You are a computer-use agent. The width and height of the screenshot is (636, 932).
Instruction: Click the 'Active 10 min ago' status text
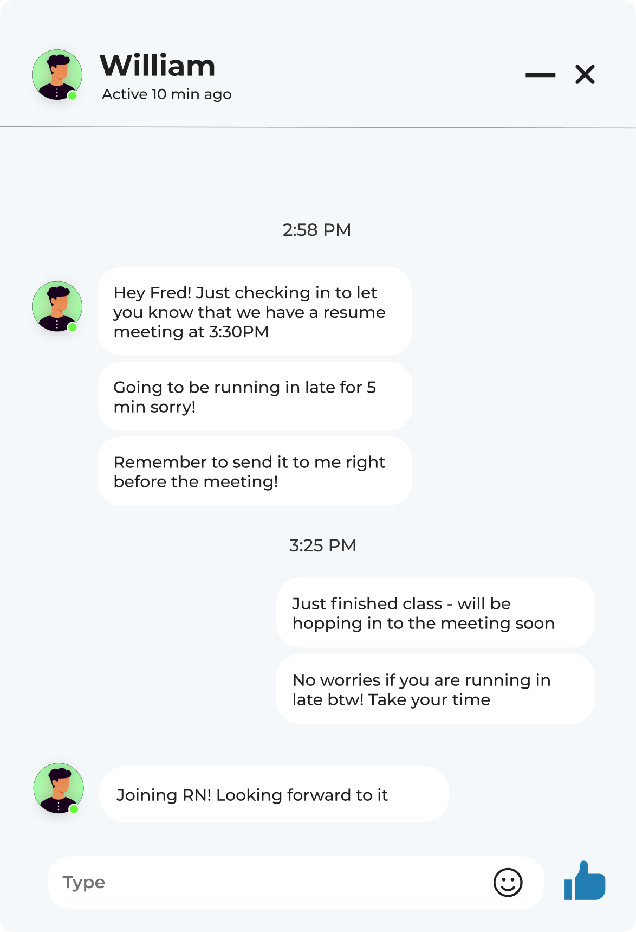point(167,94)
